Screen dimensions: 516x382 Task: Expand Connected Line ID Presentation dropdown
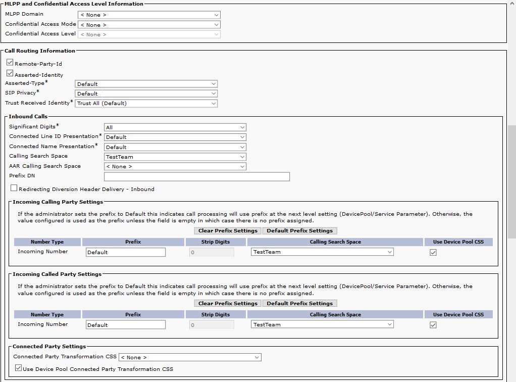click(x=175, y=137)
